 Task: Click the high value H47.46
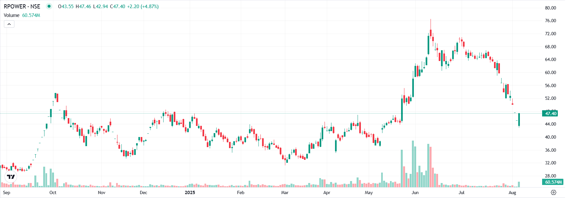tap(83, 7)
